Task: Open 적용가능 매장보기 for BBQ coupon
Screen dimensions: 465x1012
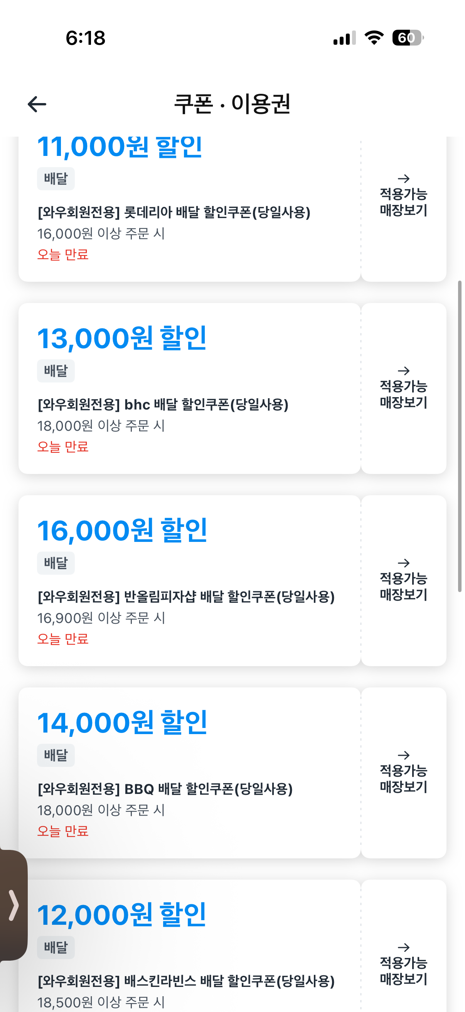Action: [403, 778]
